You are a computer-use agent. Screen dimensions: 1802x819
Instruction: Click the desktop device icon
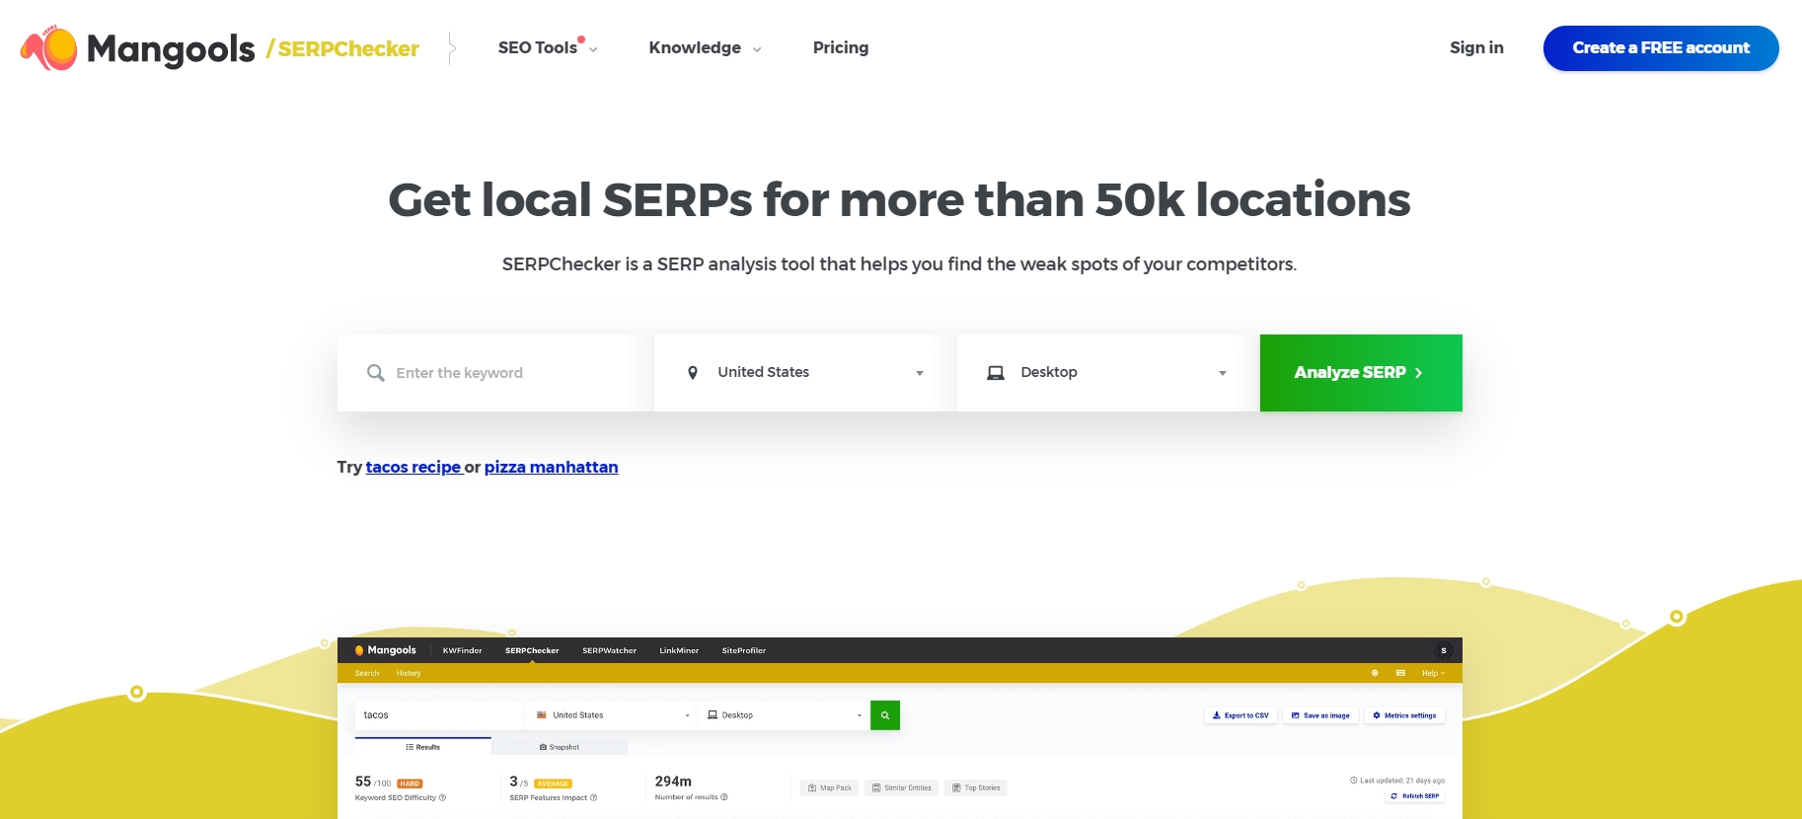[996, 373]
